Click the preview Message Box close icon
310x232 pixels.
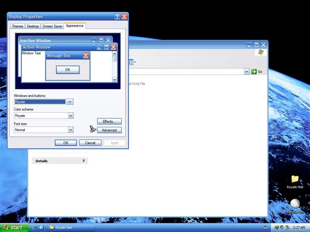pos(86,56)
